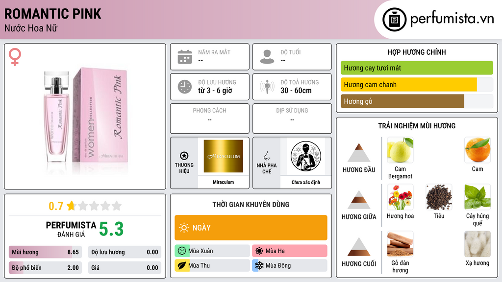This screenshot has height=282, width=502.
Task: Click the yellow star rating icon
Action: pos(71,206)
